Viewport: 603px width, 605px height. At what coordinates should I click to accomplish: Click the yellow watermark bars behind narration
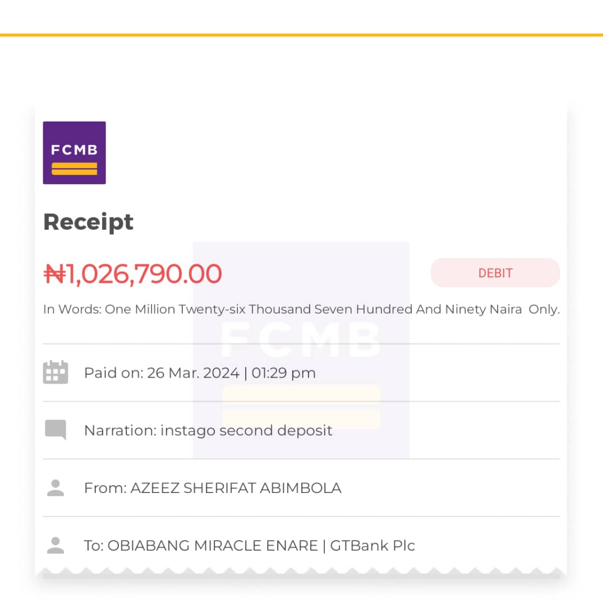(x=301, y=407)
